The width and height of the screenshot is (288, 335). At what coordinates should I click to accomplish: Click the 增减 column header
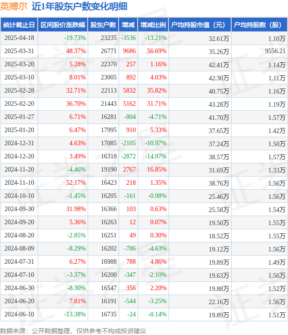[x=128, y=25]
